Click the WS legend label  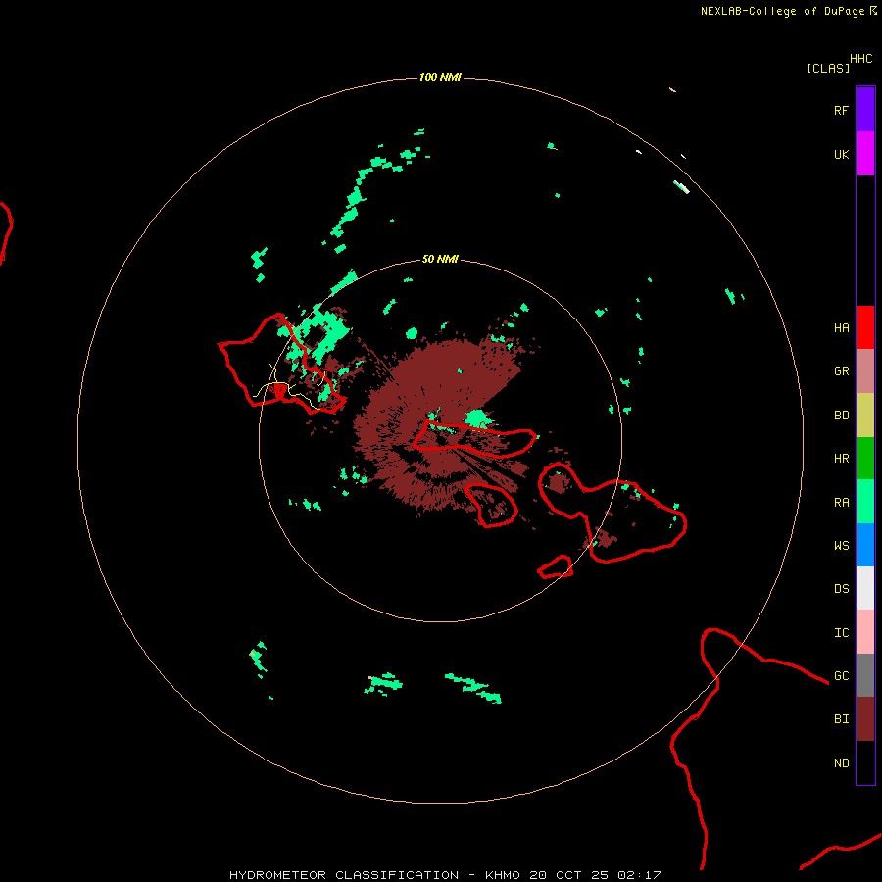(x=841, y=545)
